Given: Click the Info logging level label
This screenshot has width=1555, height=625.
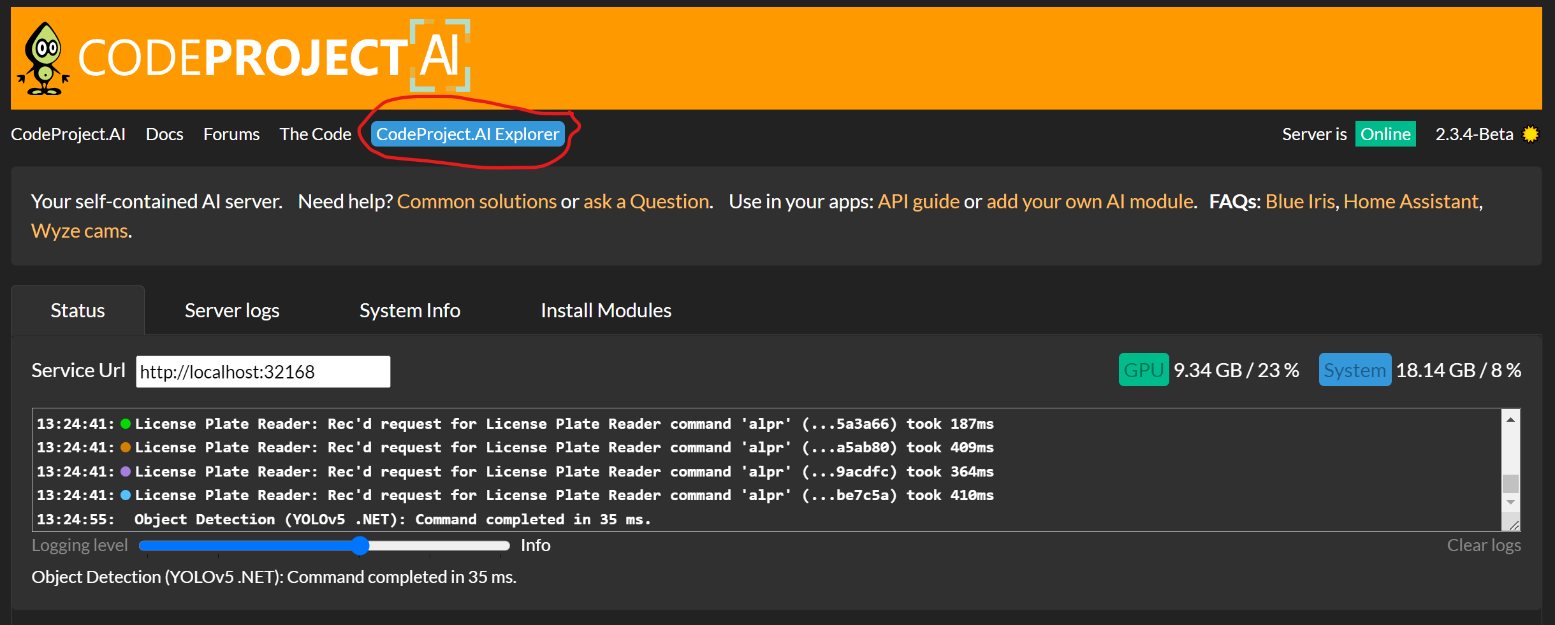Looking at the screenshot, I should tap(536, 545).
